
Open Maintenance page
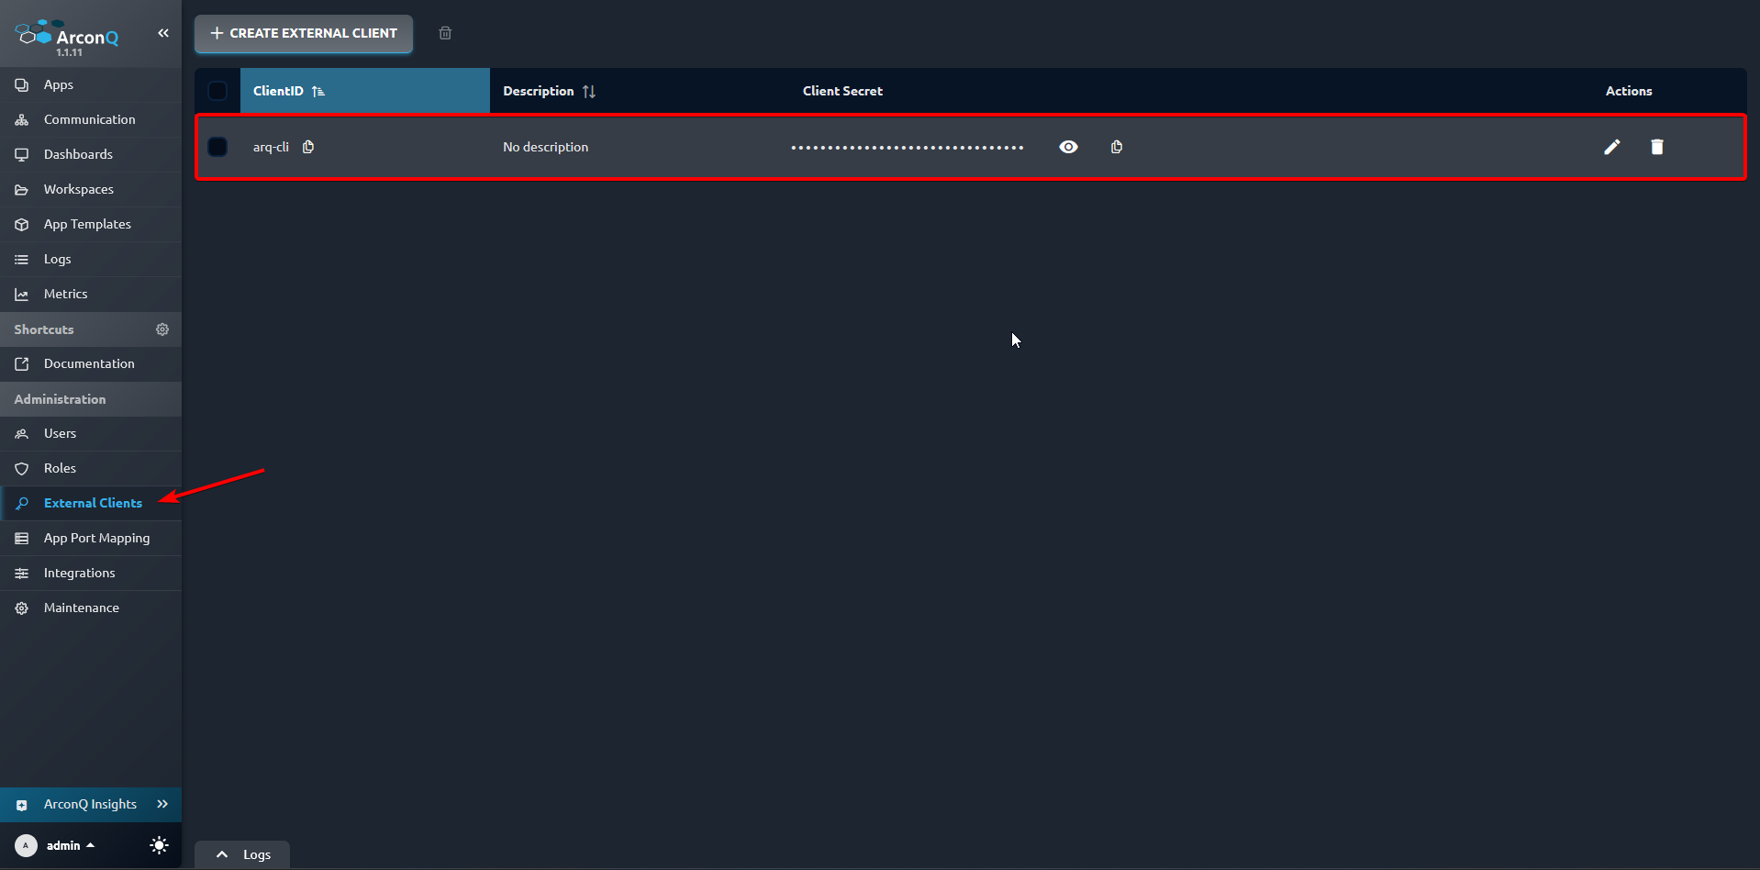[91, 608]
